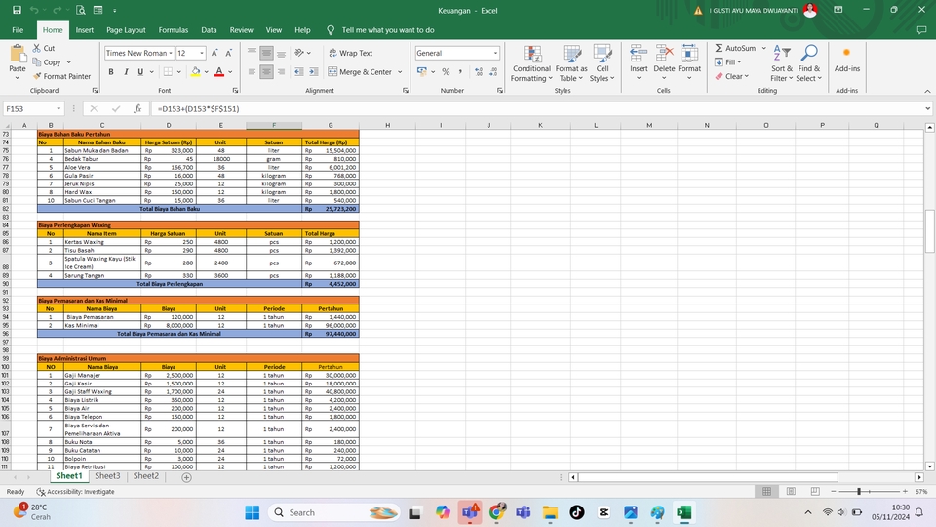
Task: Toggle Center horizontal alignment
Action: click(x=266, y=71)
